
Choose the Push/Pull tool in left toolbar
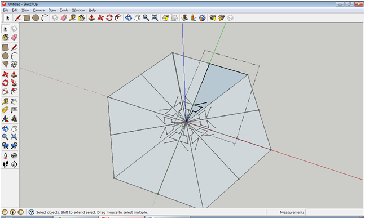14,74
